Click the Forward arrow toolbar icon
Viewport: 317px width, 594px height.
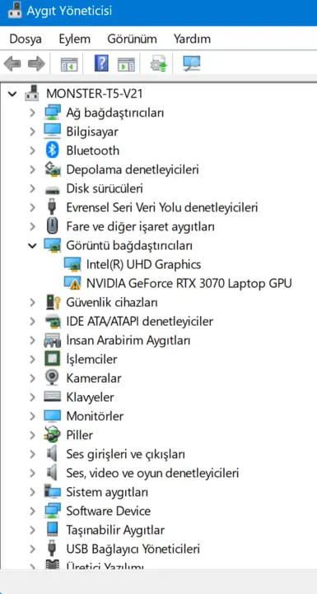[x=36, y=64]
